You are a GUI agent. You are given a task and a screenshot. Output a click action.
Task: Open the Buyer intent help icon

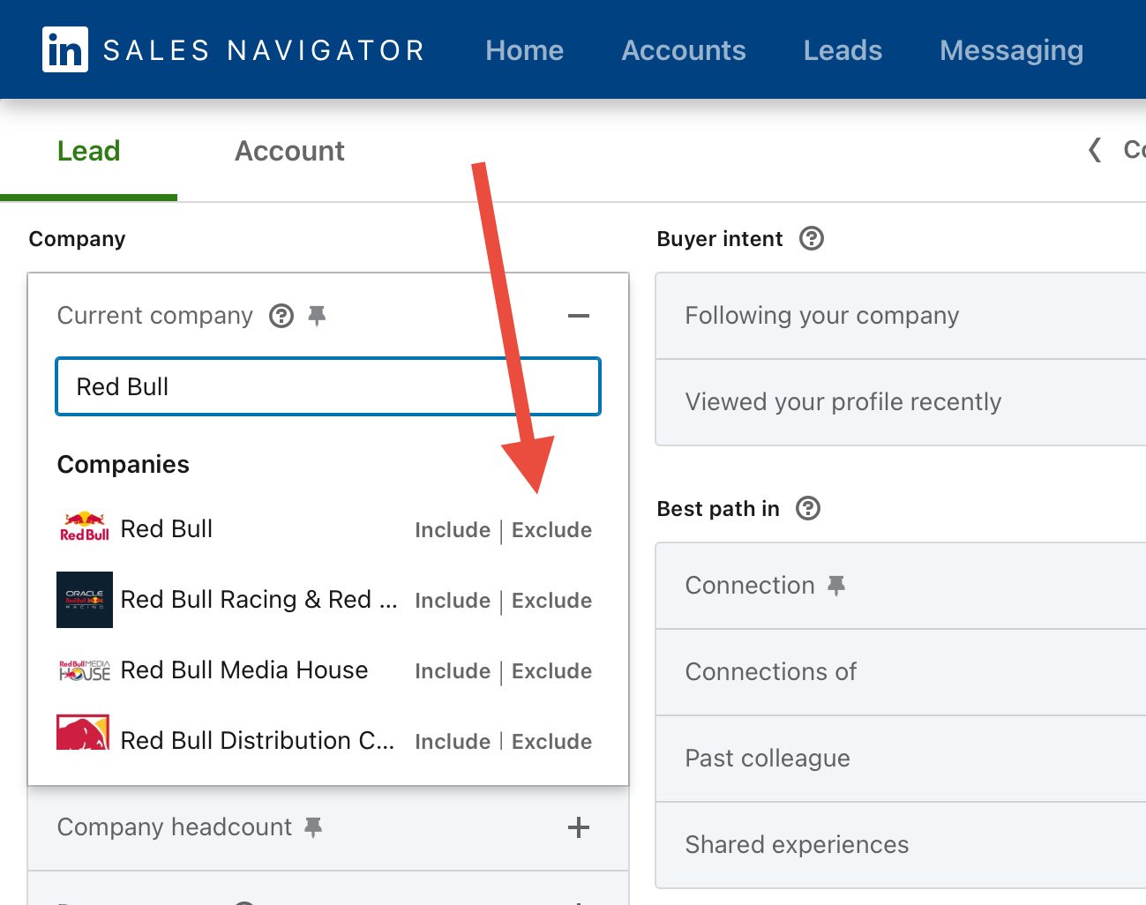pos(811,239)
